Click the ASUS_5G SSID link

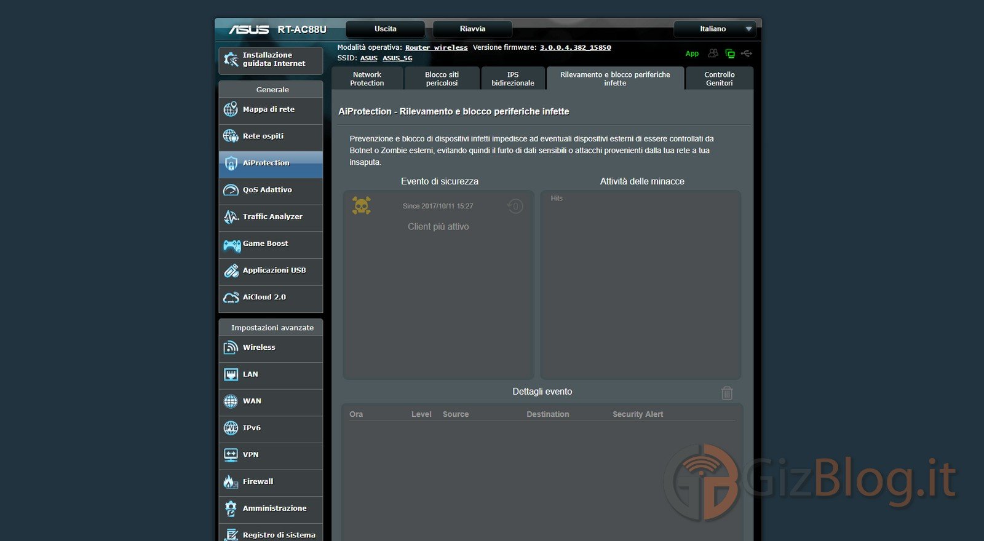[397, 58]
